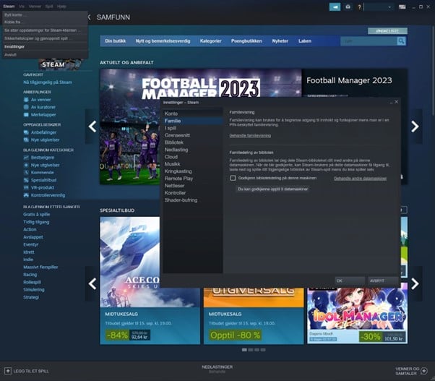
Task: Open Laben store tab
Action: pos(305,41)
